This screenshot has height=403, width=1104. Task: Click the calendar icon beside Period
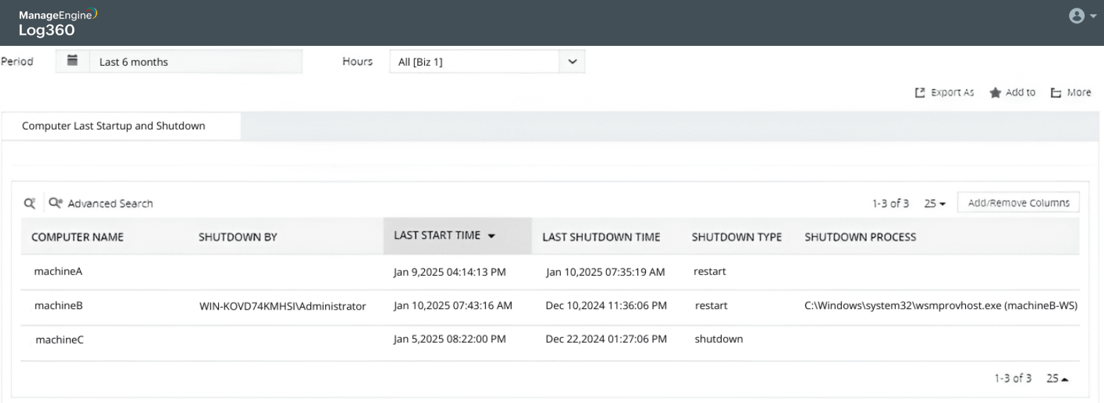(x=72, y=61)
